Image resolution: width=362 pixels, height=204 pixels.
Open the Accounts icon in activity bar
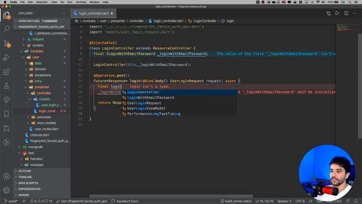pyautogui.click(x=6, y=176)
